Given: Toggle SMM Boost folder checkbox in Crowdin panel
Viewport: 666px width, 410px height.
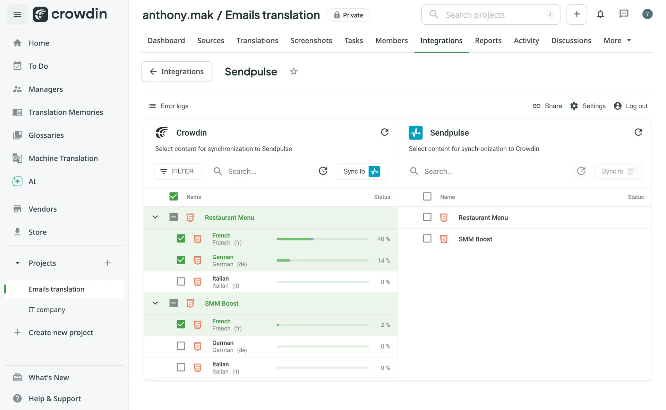Looking at the screenshot, I should pos(173,303).
